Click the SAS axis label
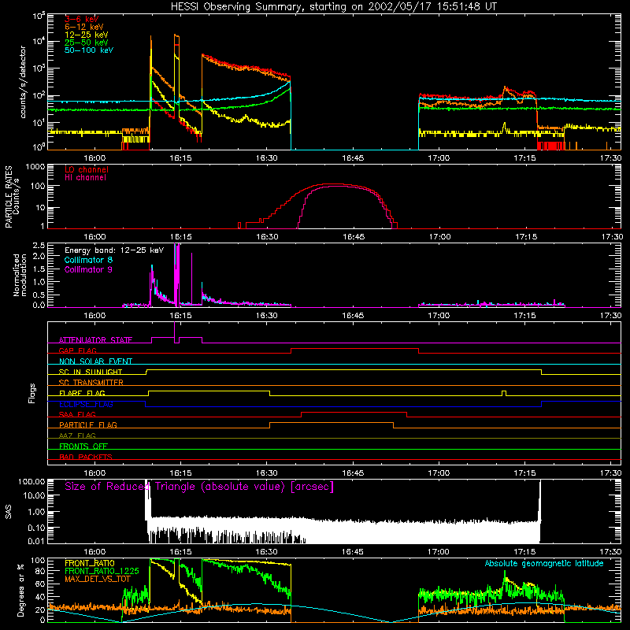The height and width of the screenshot is (630, 630). (x=9, y=512)
